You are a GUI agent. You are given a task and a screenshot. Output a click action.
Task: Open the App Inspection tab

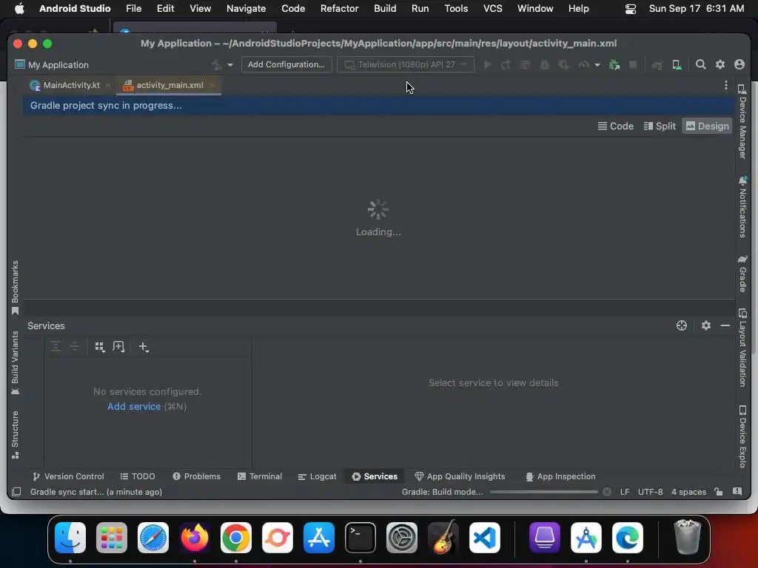[x=560, y=476]
